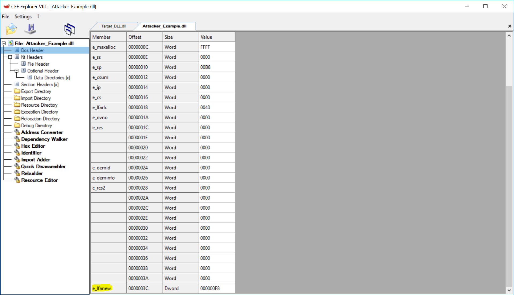
Task: Switch to the Target_DLL.dll tab
Action: tap(113, 26)
